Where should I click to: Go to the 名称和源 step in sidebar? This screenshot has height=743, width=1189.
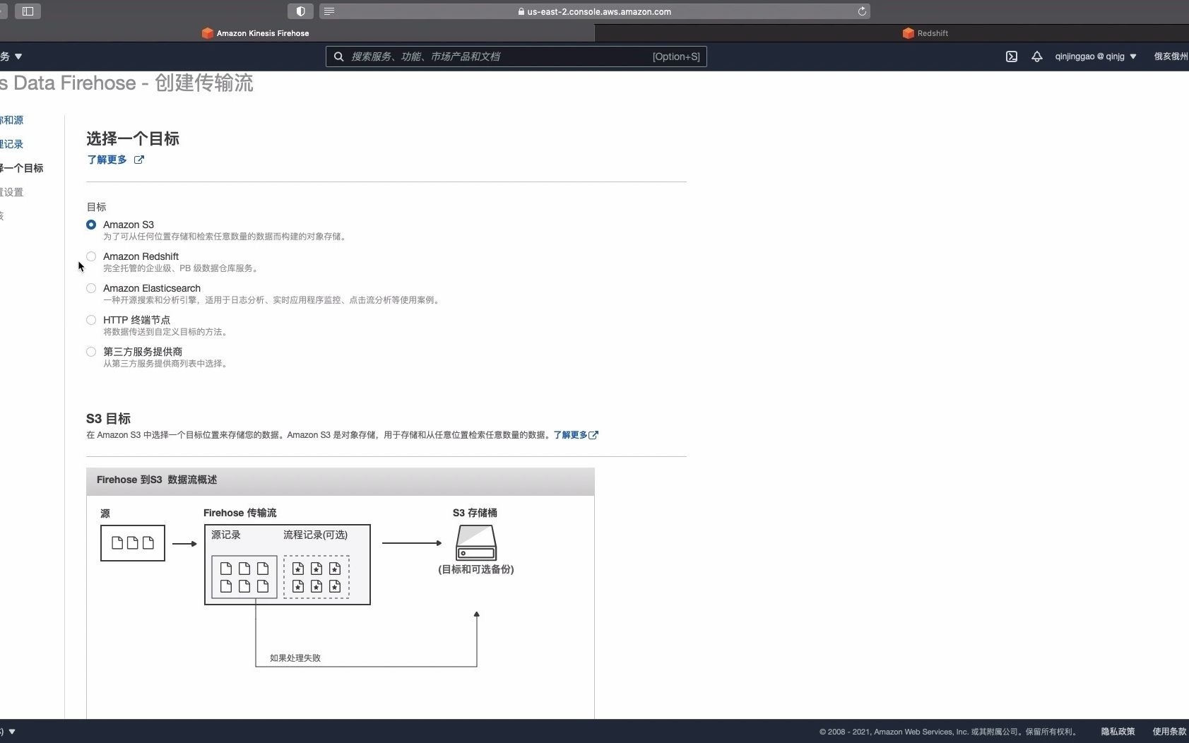(x=11, y=120)
